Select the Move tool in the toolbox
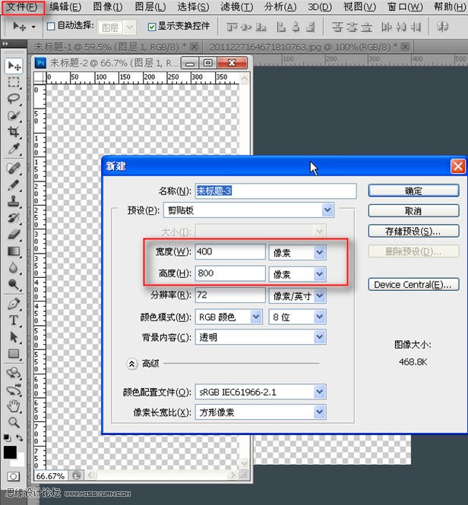 [14, 66]
